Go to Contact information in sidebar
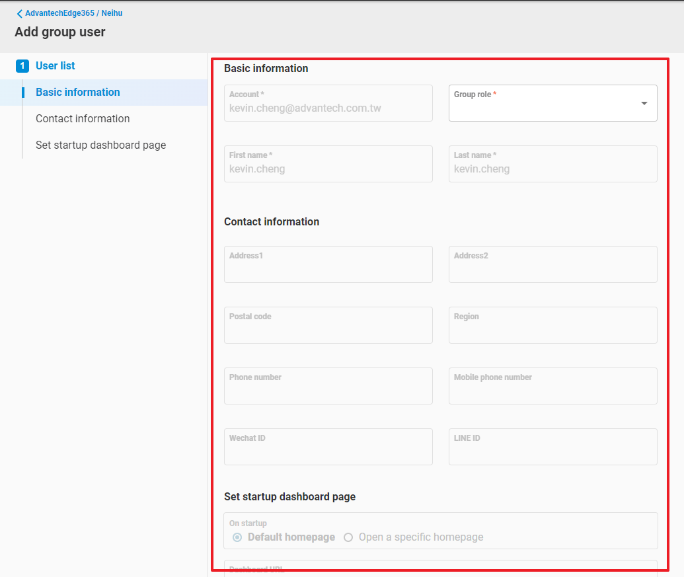 click(83, 119)
